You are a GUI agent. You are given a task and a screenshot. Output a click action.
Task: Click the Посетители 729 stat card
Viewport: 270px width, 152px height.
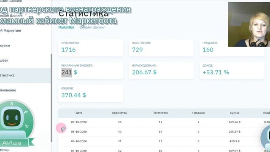click(x=161, y=48)
